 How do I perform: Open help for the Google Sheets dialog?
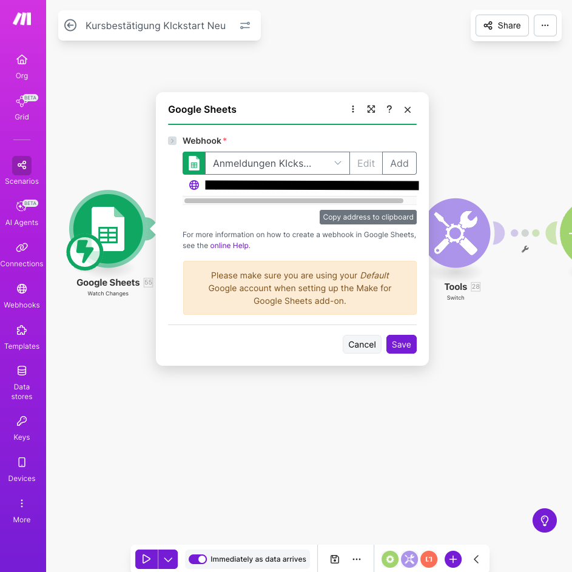pyautogui.click(x=389, y=109)
